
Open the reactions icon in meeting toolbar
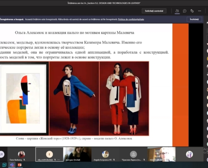point(192,11)
